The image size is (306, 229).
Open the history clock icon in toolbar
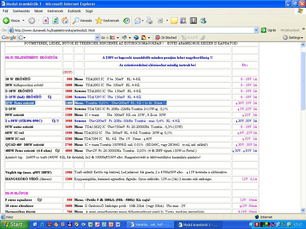coord(127,21)
